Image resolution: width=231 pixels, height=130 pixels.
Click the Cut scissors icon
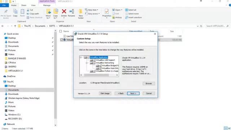tap(28, 10)
